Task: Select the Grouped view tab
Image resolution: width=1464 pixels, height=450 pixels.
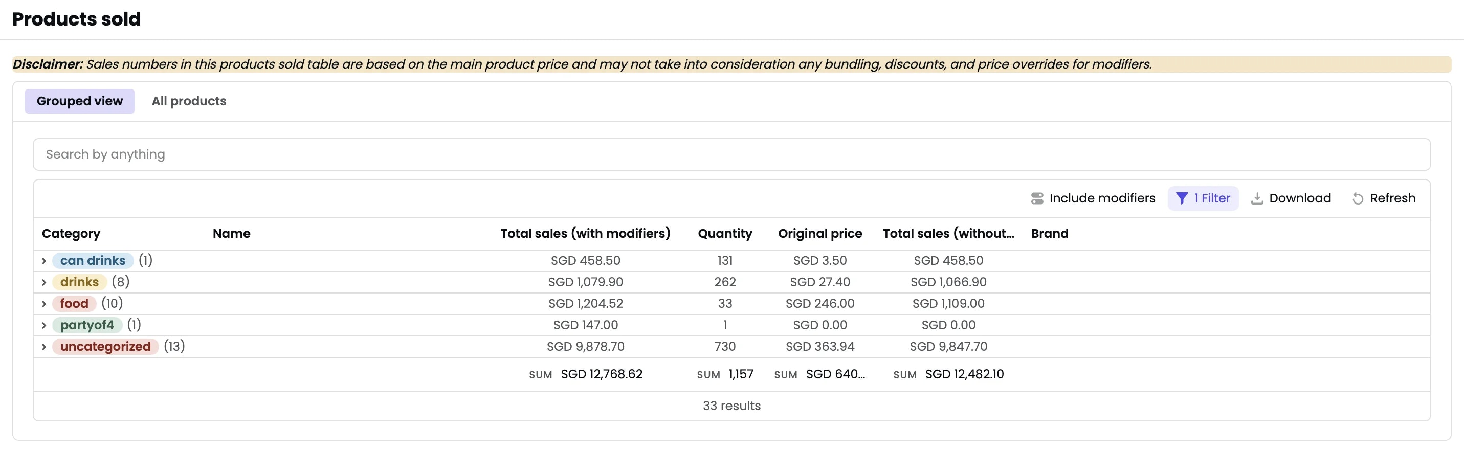Action: pyautogui.click(x=80, y=101)
